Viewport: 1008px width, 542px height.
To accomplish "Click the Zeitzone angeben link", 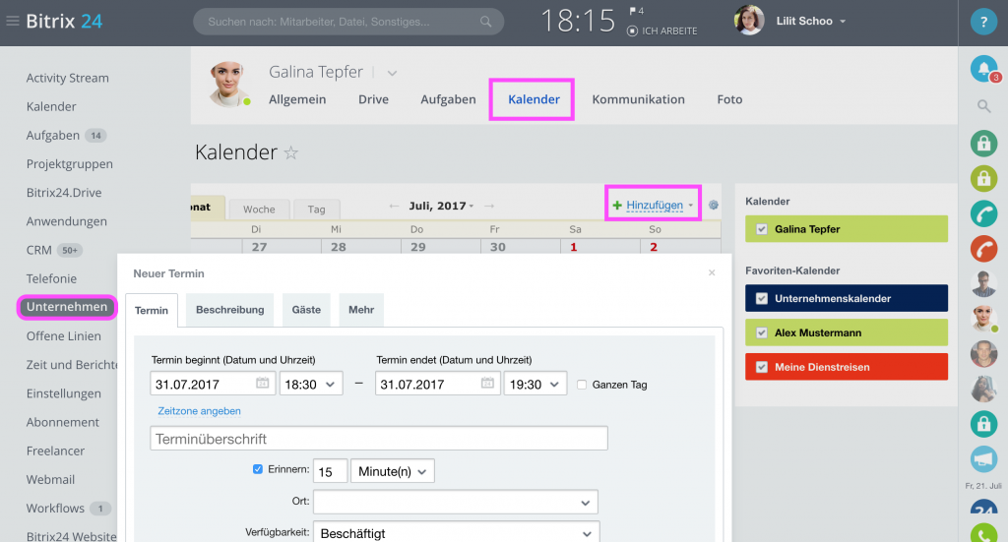I will (199, 411).
